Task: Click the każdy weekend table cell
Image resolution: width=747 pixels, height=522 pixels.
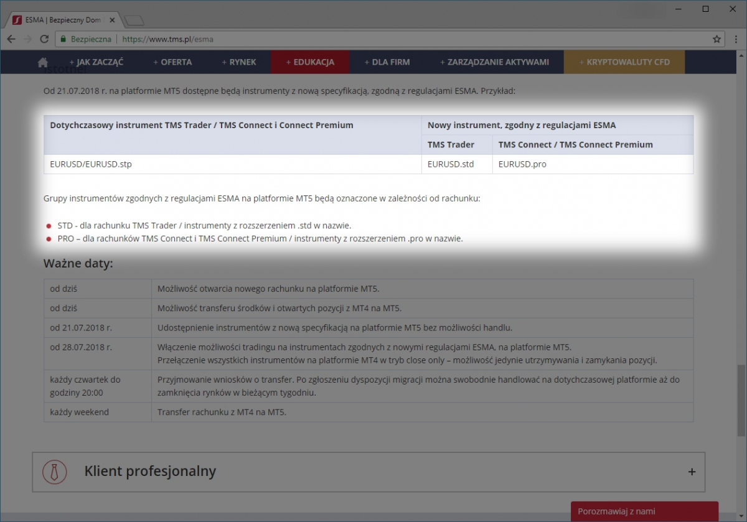Action: (98, 412)
